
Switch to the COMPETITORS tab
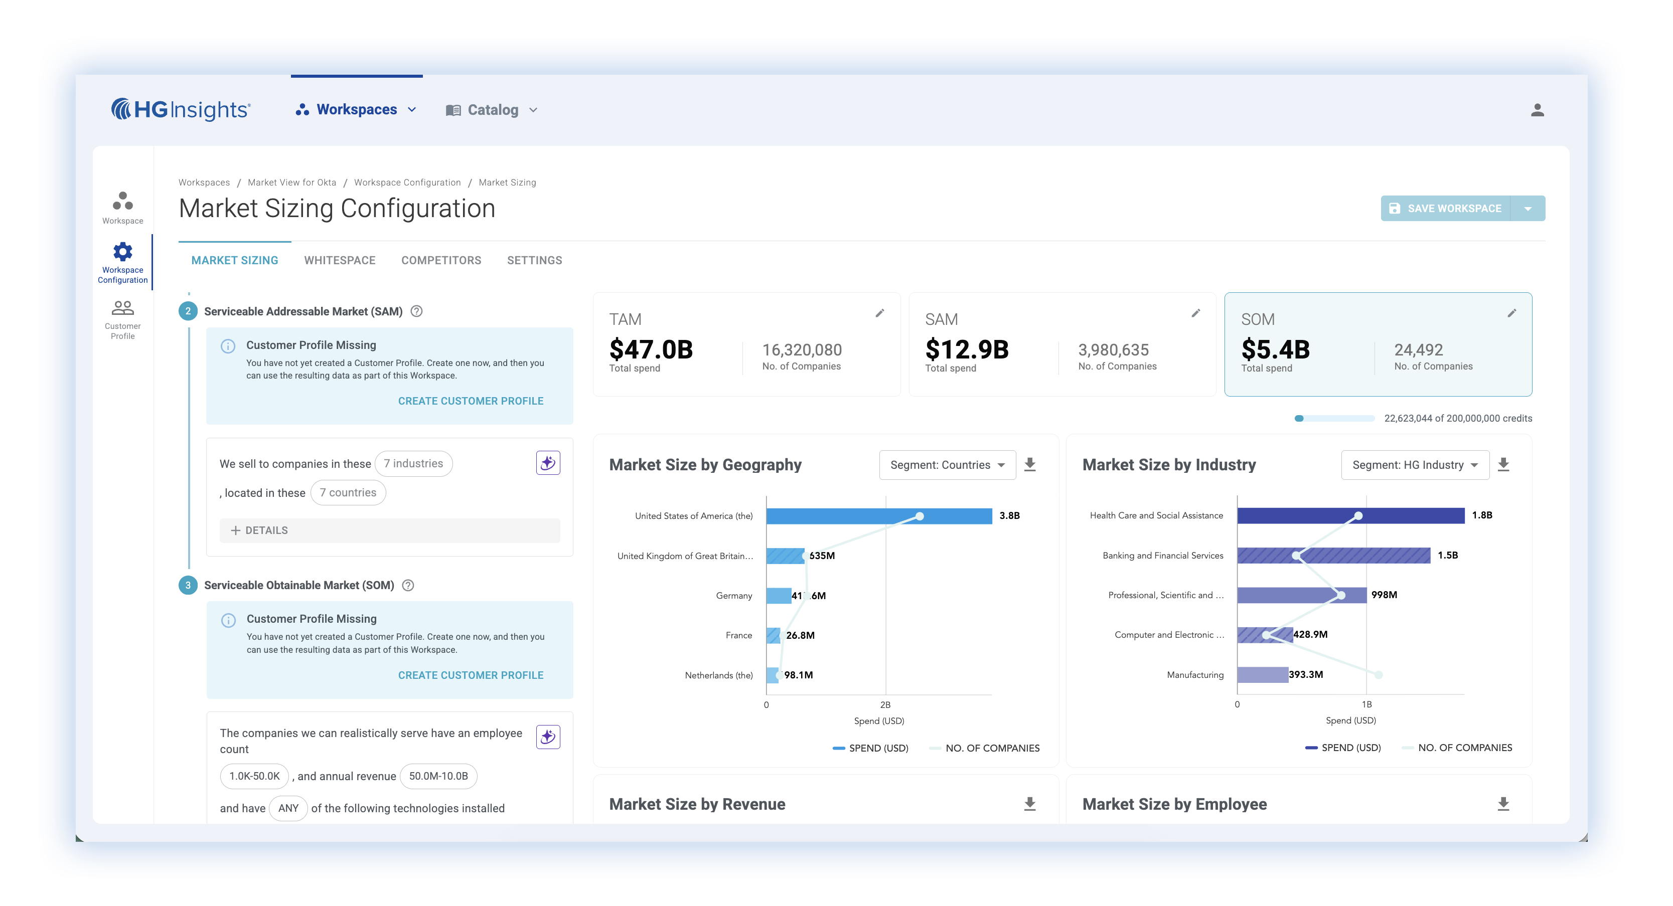pyautogui.click(x=441, y=260)
